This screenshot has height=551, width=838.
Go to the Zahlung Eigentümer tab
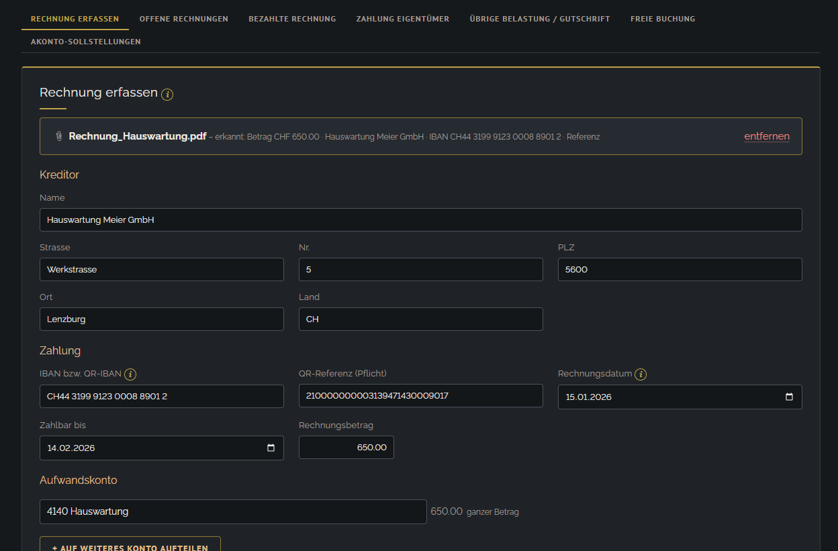click(x=403, y=19)
